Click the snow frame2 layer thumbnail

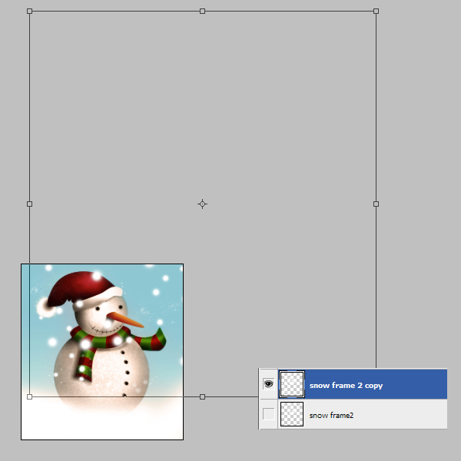point(292,414)
